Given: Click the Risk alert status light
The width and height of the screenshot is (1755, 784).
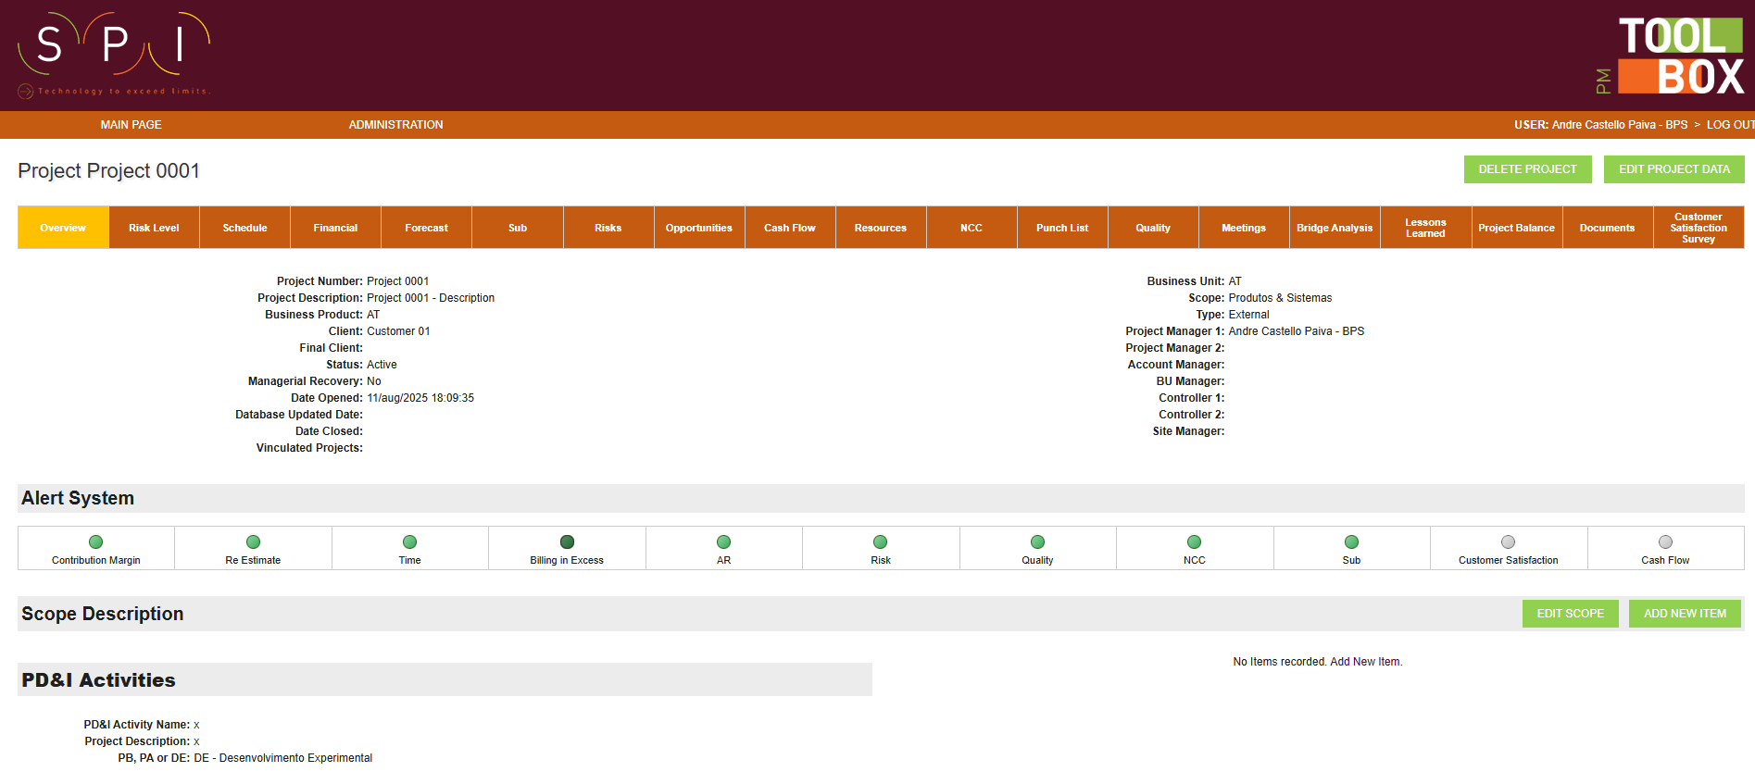Looking at the screenshot, I should (881, 542).
